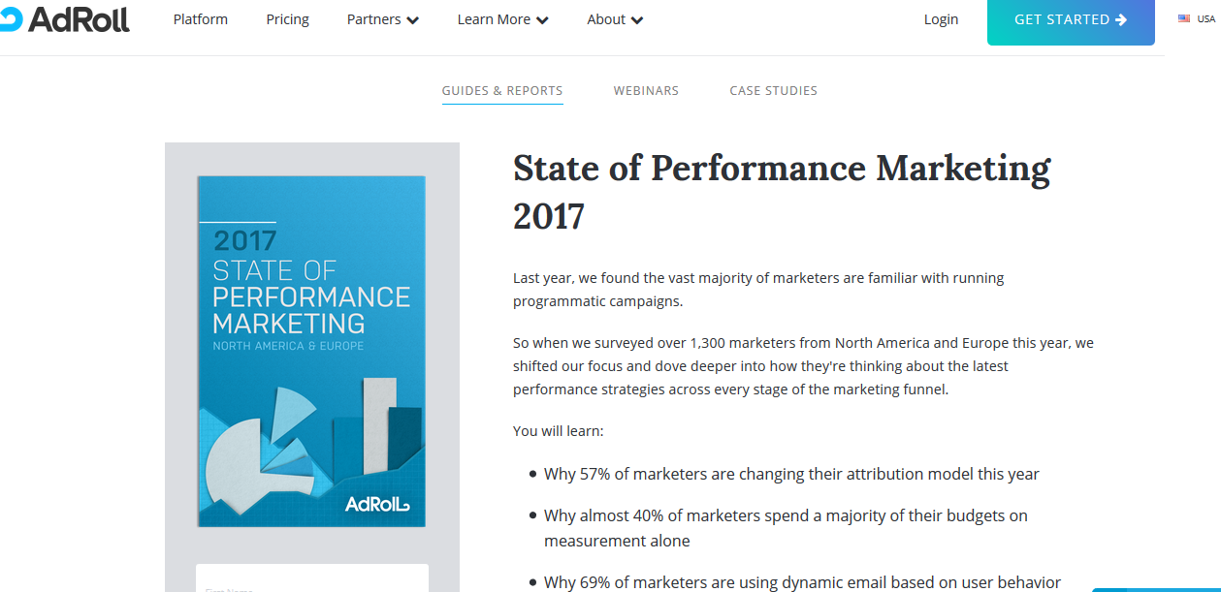Switch to the Webinars tab

point(646,91)
